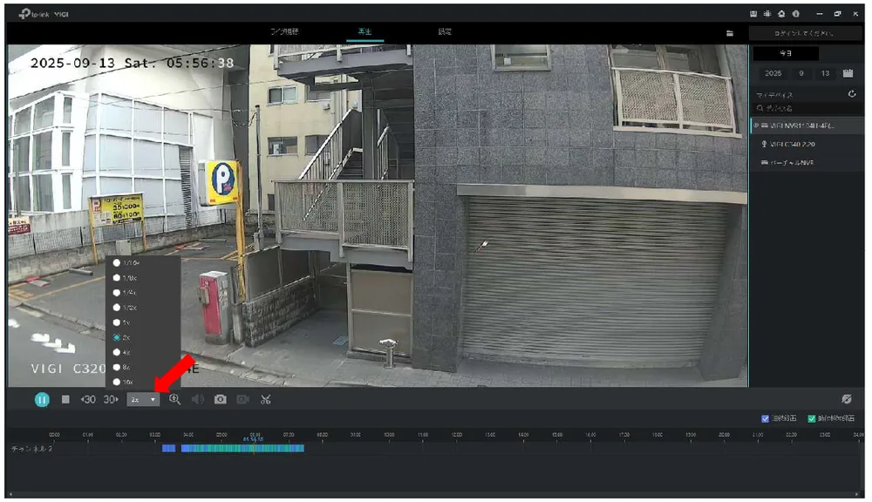Refresh the My Devices list
872x502 pixels.
tap(851, 94)
